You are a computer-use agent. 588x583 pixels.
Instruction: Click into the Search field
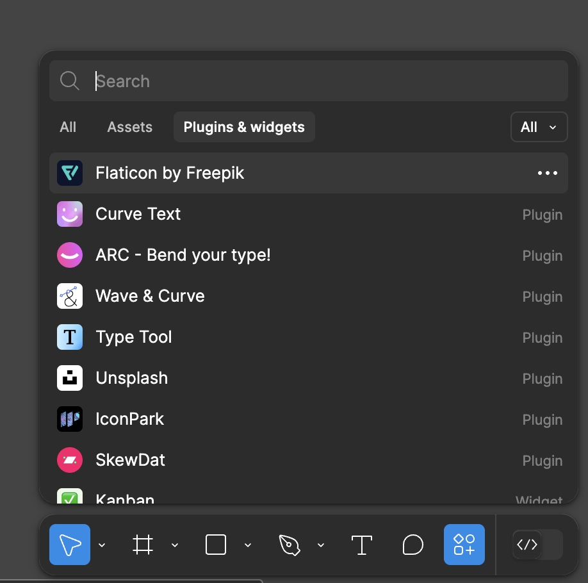coord(309,81)
